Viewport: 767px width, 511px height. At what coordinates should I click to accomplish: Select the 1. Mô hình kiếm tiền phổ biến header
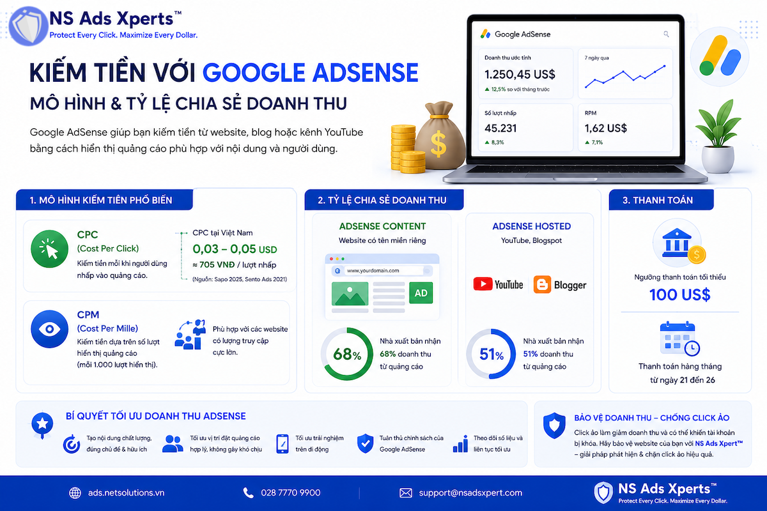click(x=104, y=200)
